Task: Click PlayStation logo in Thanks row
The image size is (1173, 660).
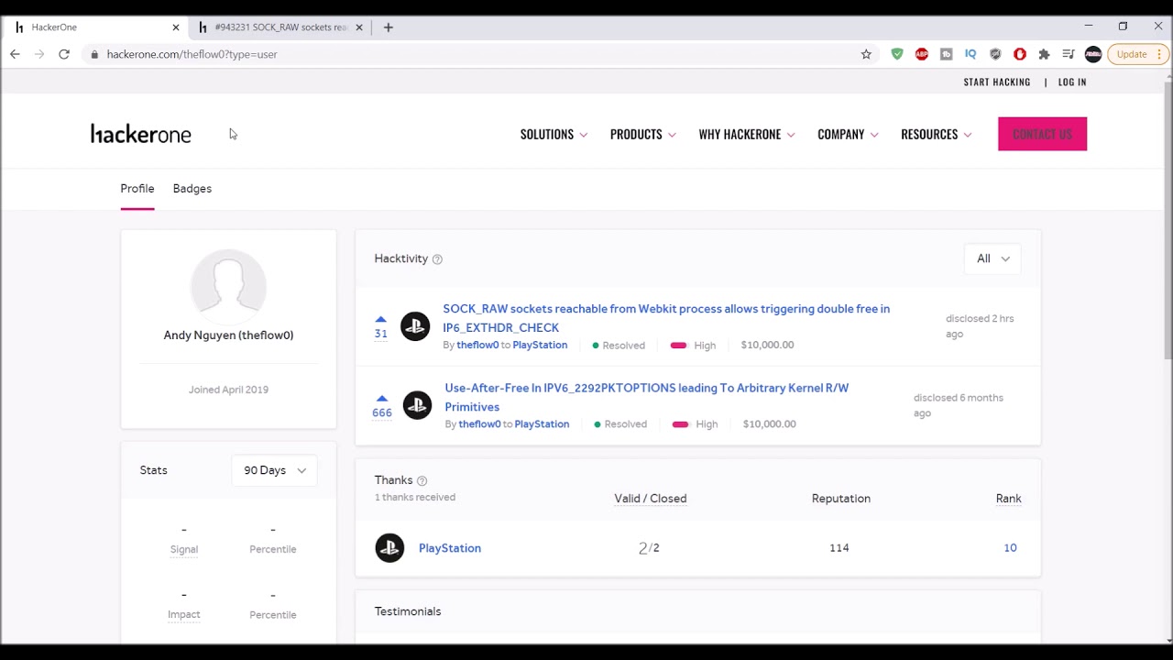Action: [x=389, y=548]
